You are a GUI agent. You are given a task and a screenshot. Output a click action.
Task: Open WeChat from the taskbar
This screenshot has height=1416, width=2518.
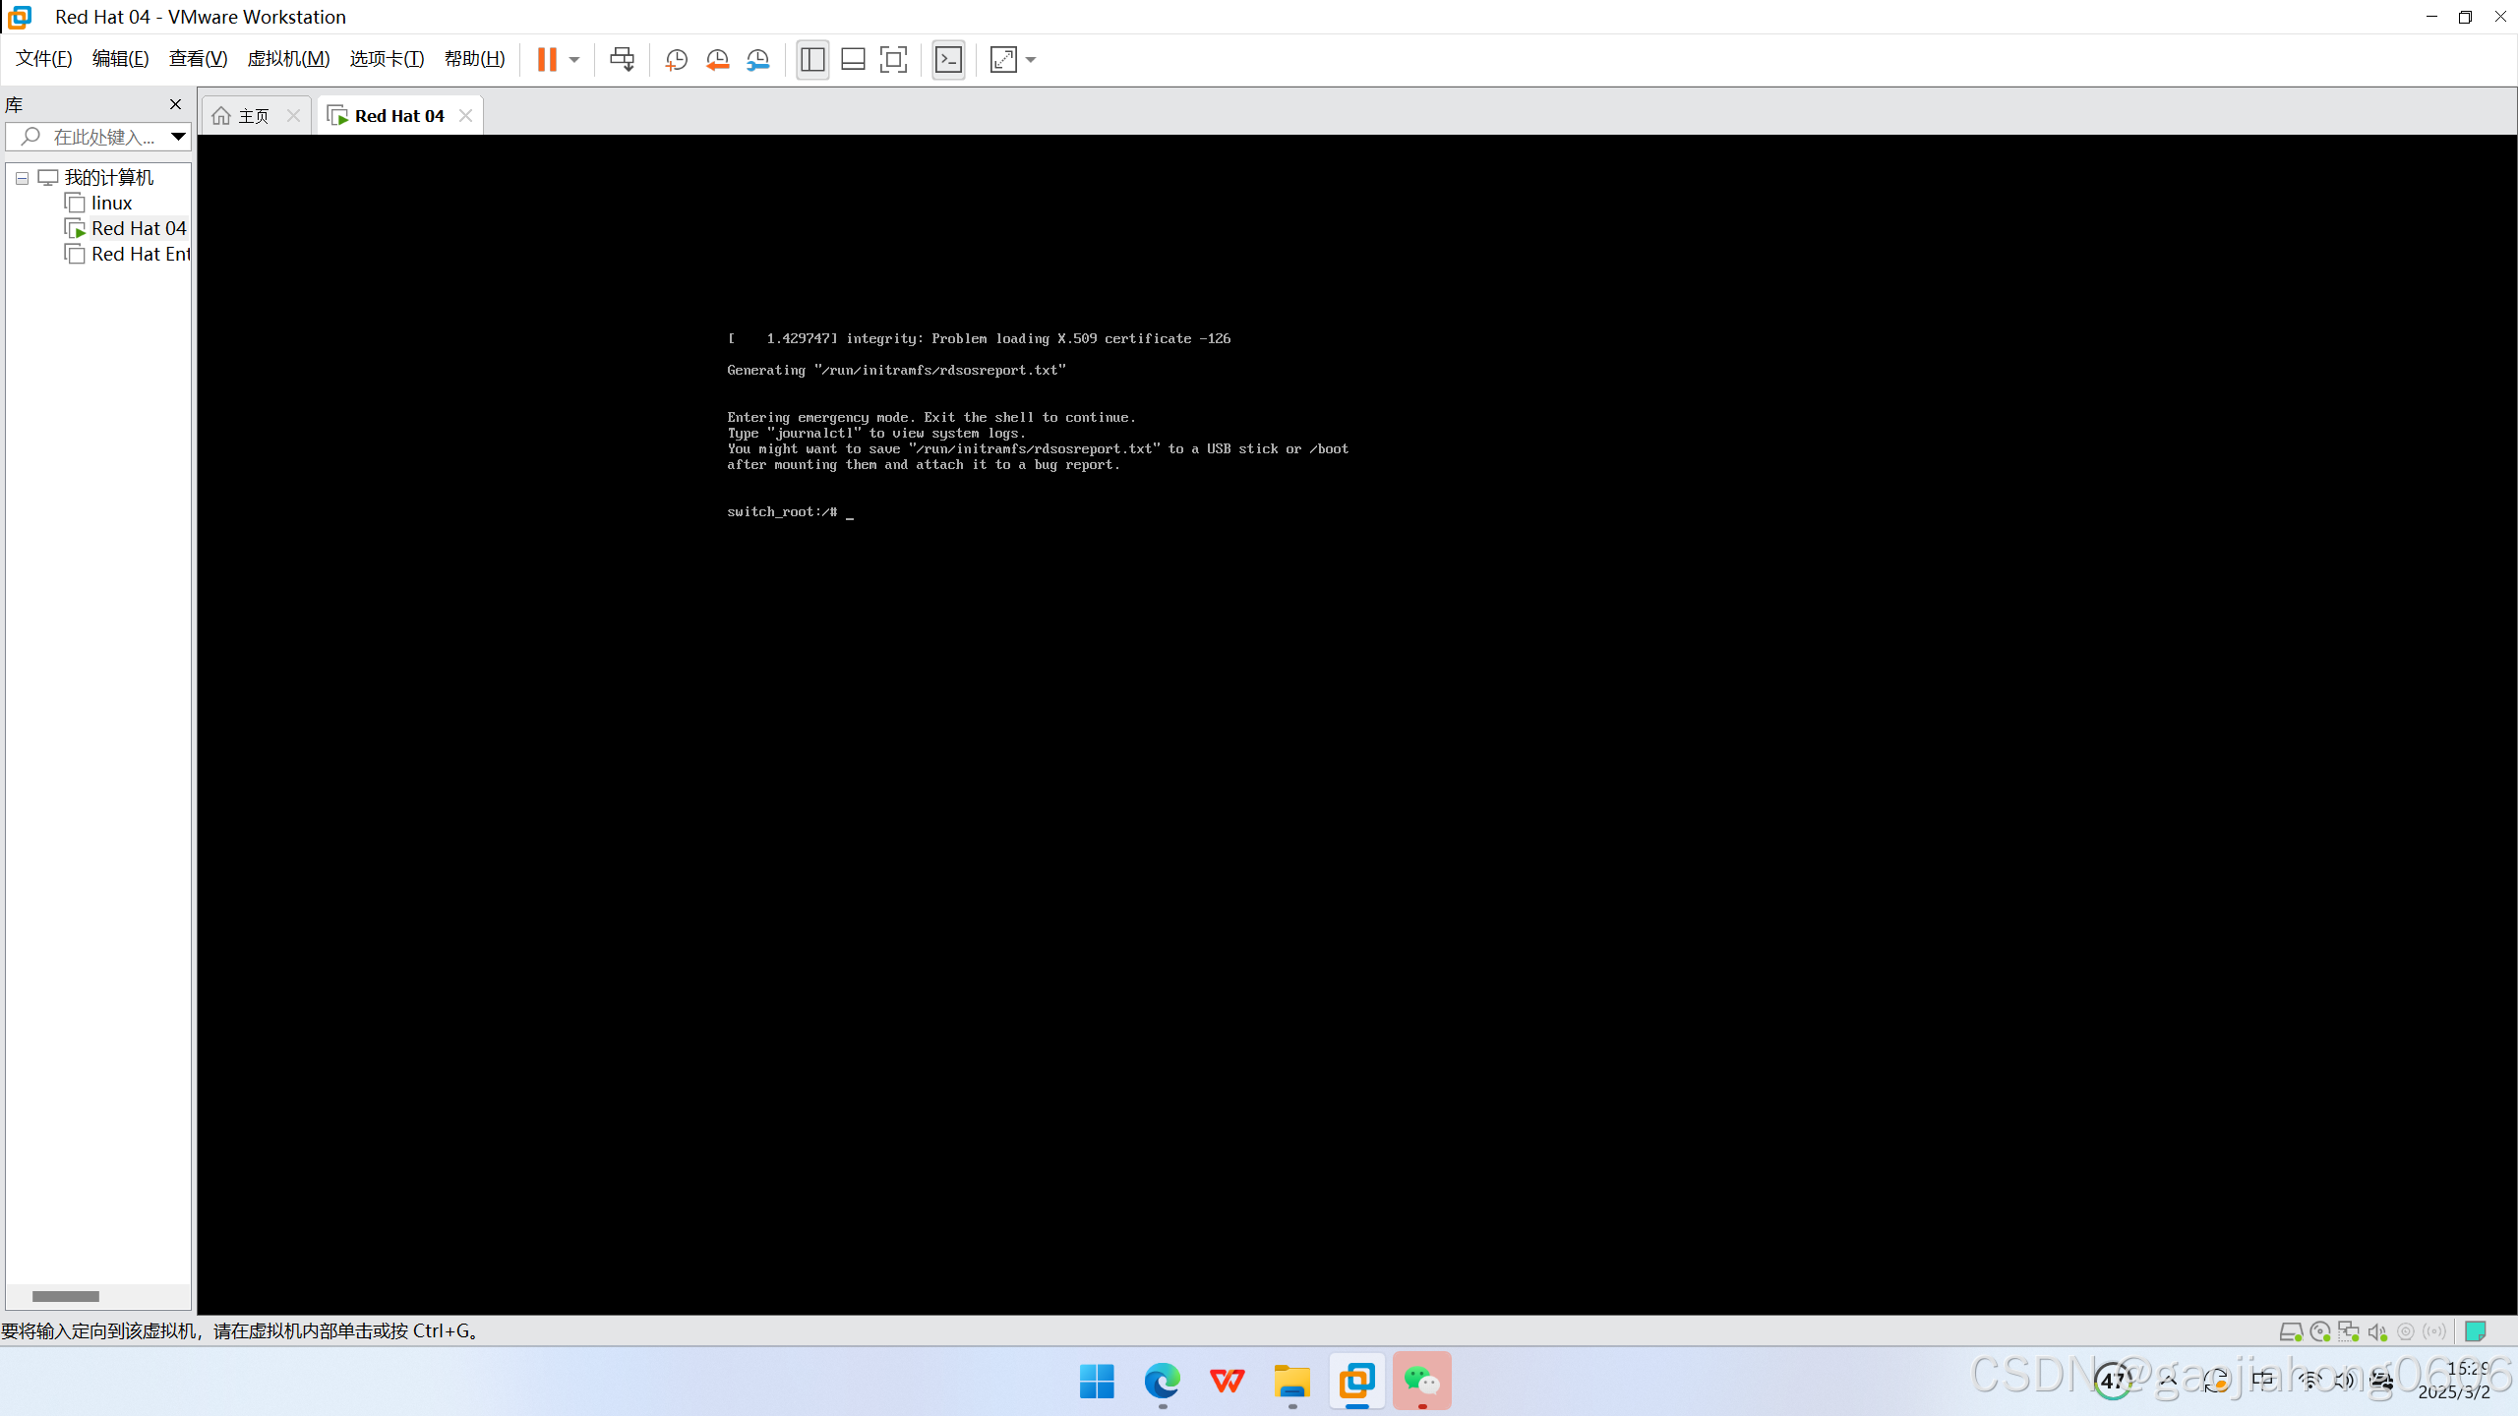[x=1422, y=1382]
